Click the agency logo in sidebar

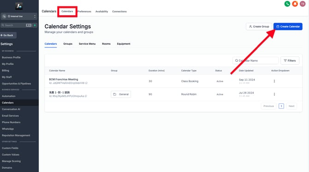coord(19,6)
